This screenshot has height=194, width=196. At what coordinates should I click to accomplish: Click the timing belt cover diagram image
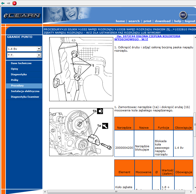[81, 69]
